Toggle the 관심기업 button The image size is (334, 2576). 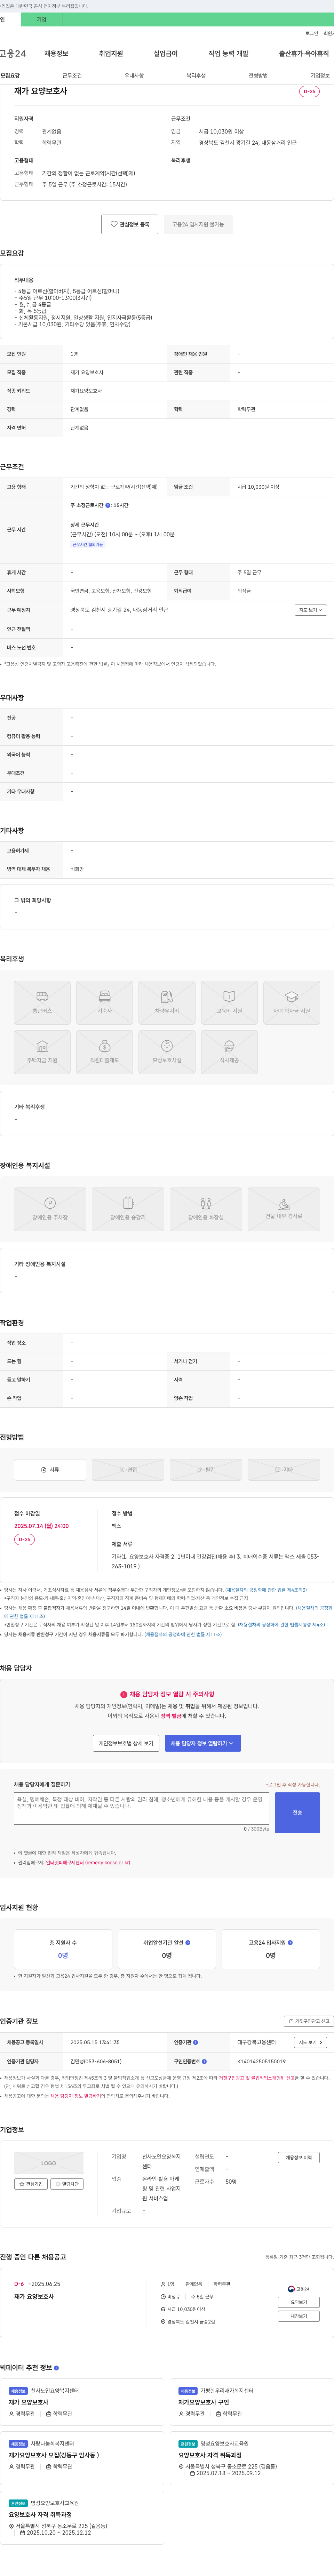coord(31,2184)
